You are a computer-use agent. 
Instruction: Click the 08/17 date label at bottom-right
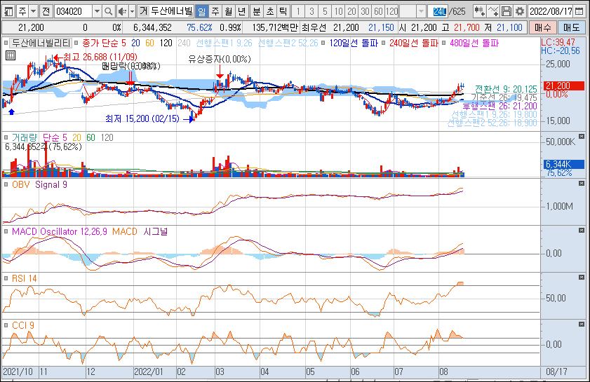pyautogui.click(x=556, y=372)
